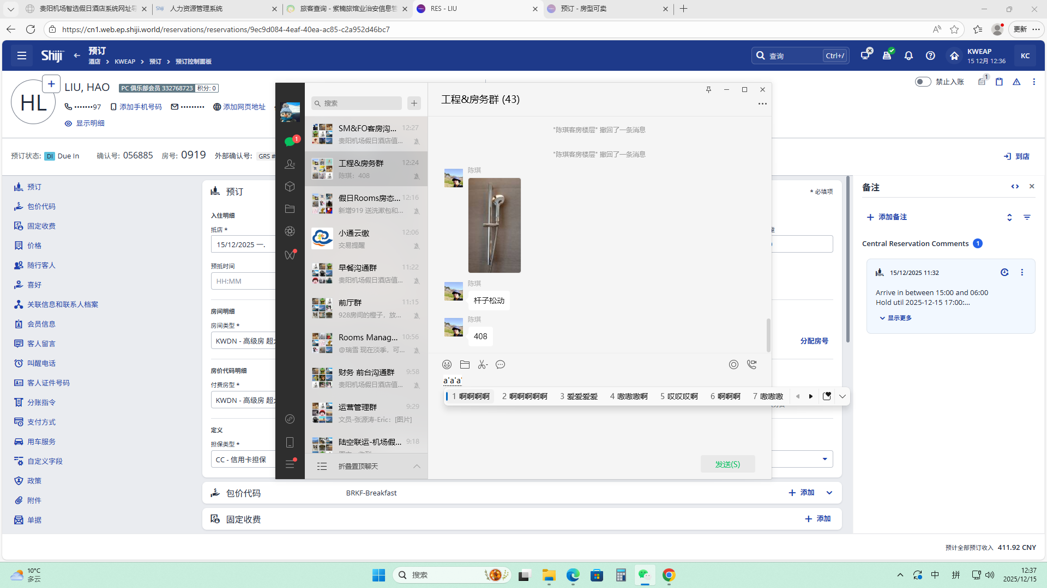Open the hamburger menu in Shiji header
The height and width of the screenshot is (588, 1047).
pyautogui.click(x=22, y=56)
